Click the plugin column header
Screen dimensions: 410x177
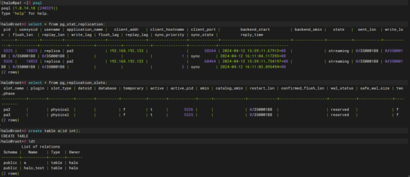37,88
